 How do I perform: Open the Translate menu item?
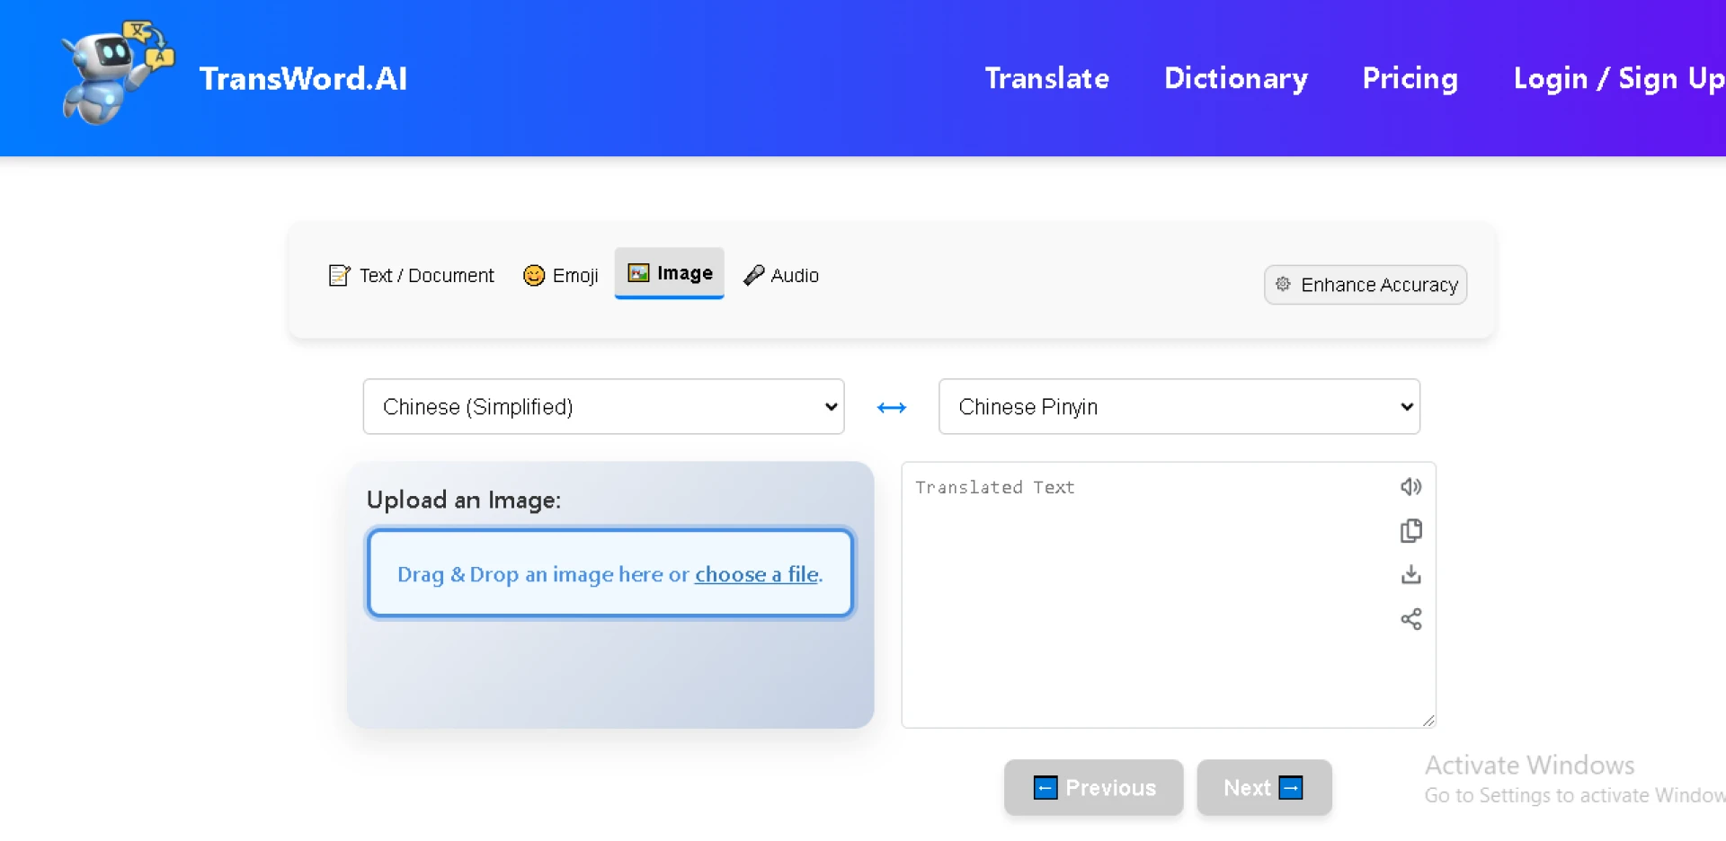click(x=1046, y=78)
